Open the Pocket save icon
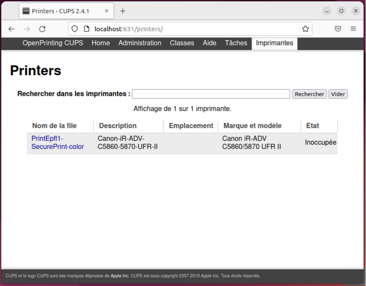Viewport: 366px width, 286px height. [x=338, y=29]
